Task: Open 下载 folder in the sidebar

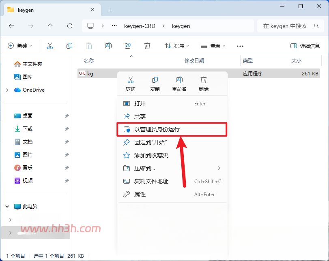Action: (x=23, y=129)
